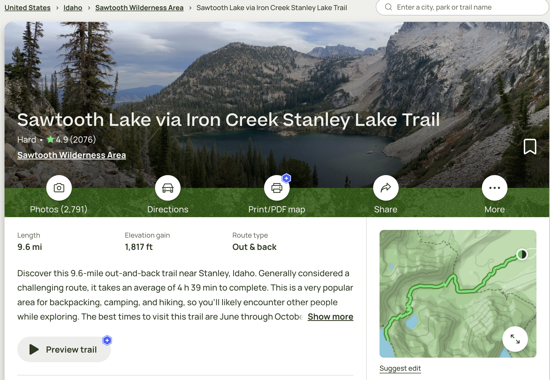Open the Idaho breadcrumb link
Image resolution: width=550 pixels, height=380 pixels.
pyautogui.click(x=73, y=8)
